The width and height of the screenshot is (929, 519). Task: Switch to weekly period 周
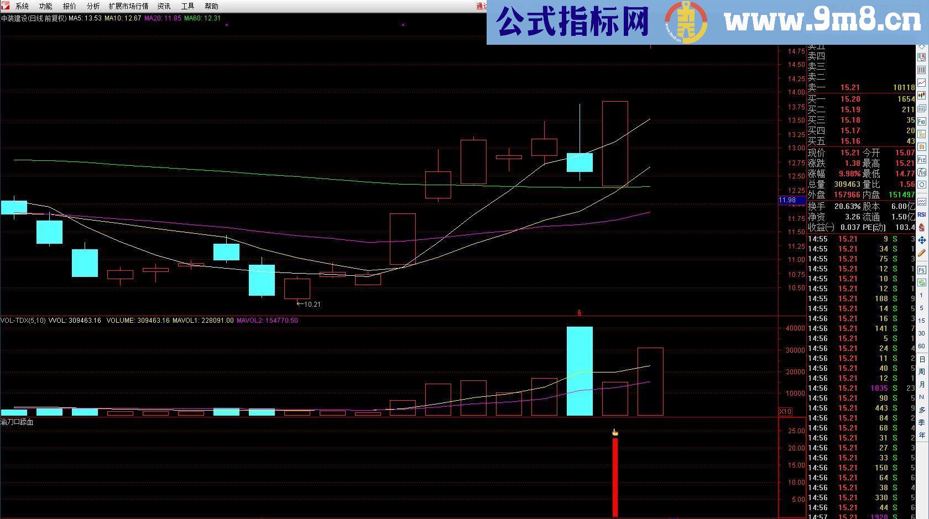coord(922,371)
